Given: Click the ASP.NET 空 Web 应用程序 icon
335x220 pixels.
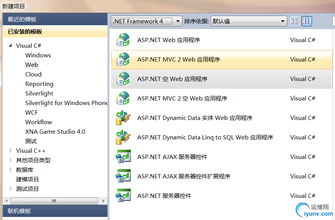Looking at the screenshot, I should pyautogui.click(x=124, y=79).
